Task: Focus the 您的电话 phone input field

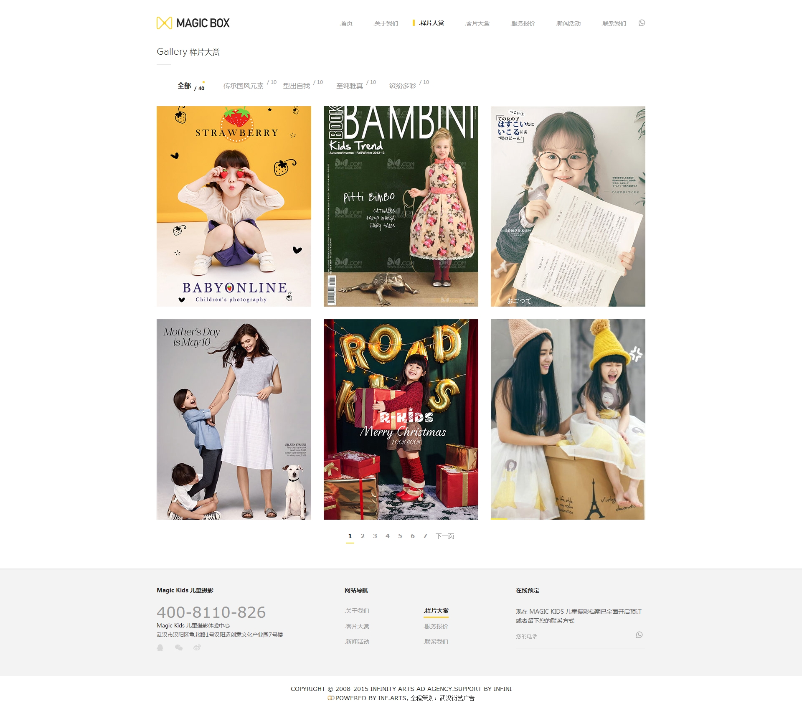Action: (575, 636)
